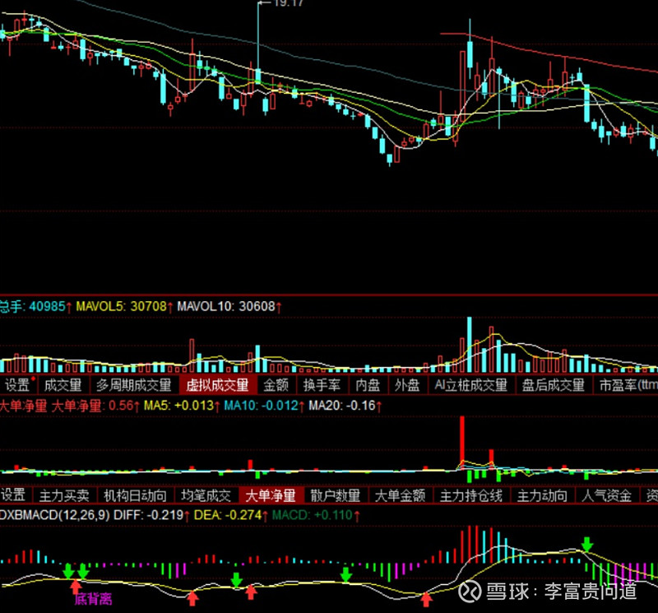Viewport: 658px width, 613px height.
Task: Click the highlighted 大单净量 tab
Action: point(271,495)
